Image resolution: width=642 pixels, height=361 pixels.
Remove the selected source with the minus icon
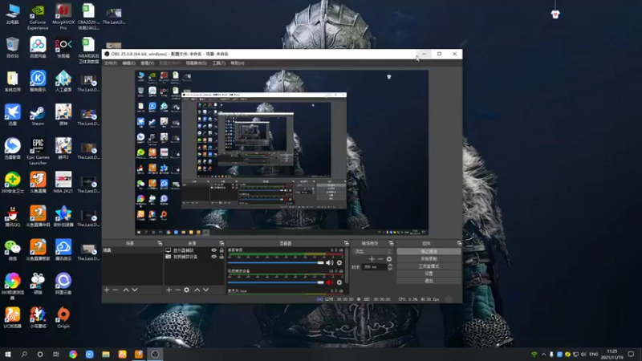point(177,290)
